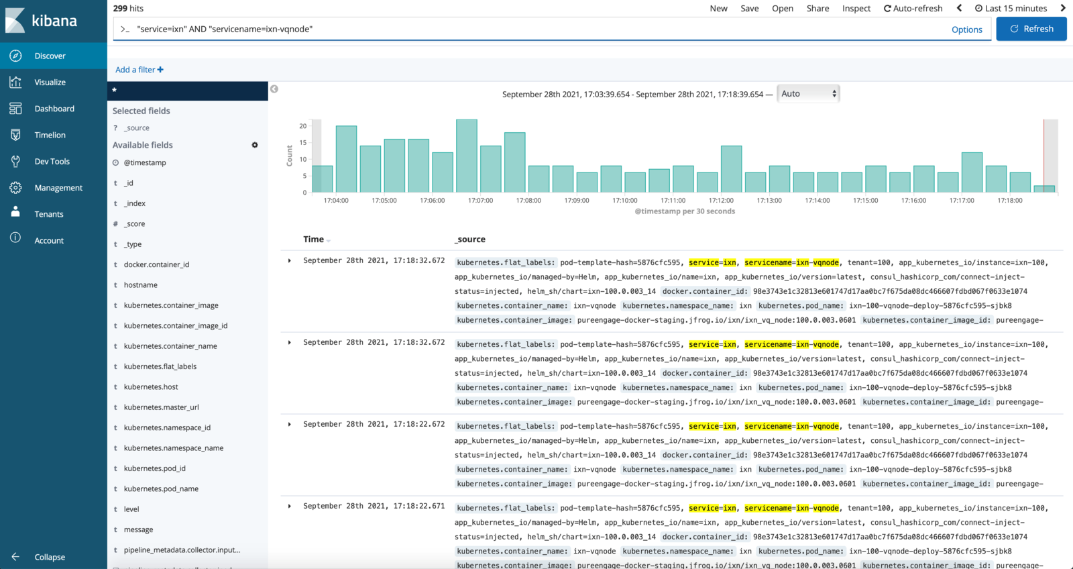
Task: Expand the second 17:18:32.672 log row
Action: (289, 342)
